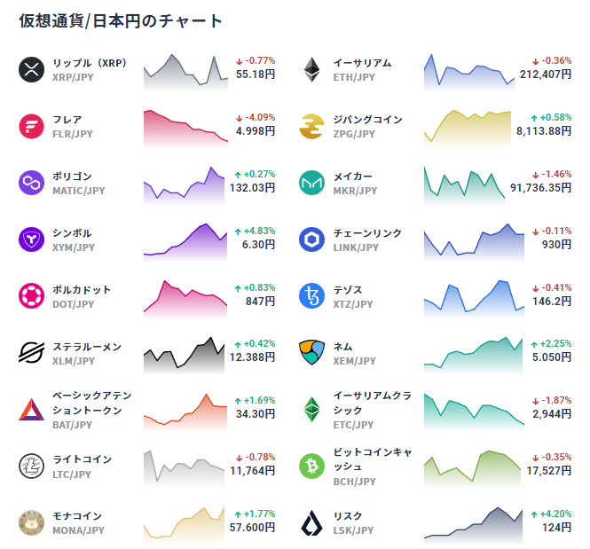Open the ETC/JPY sparkline chart
Screen dimensions: 590x549
(474, 412)
